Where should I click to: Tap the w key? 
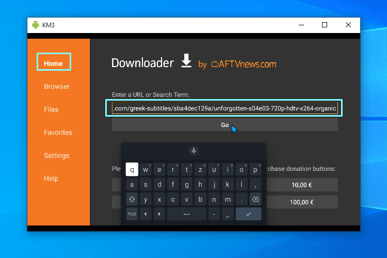[x=146, y=169]
